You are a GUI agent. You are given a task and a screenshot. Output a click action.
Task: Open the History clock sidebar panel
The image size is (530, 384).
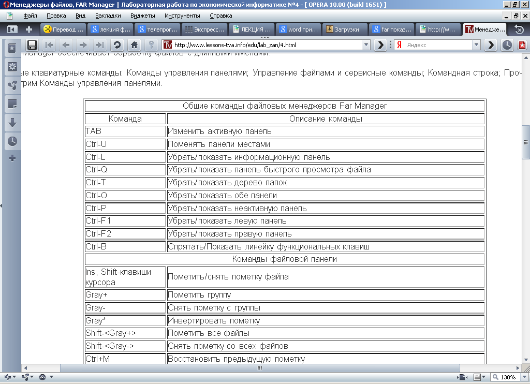pyautogui.click(x=12, y=141)
